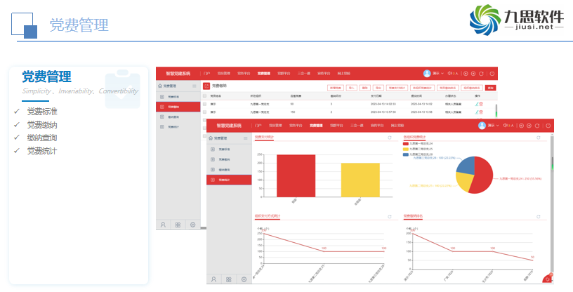
Task: Click the user profile icon in bottom sidebar
Action: click(213, 279)
